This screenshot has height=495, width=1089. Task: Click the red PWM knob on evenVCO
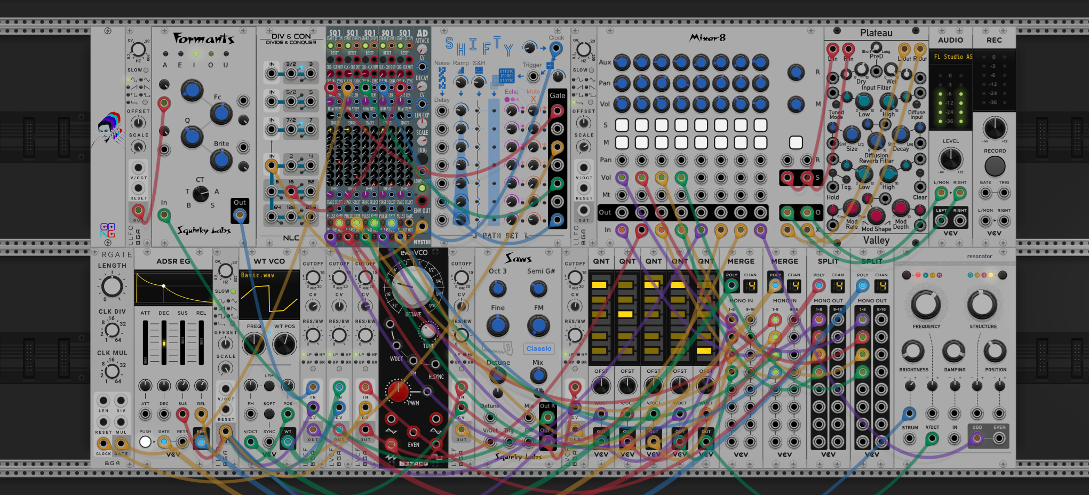tap(398, 391)
